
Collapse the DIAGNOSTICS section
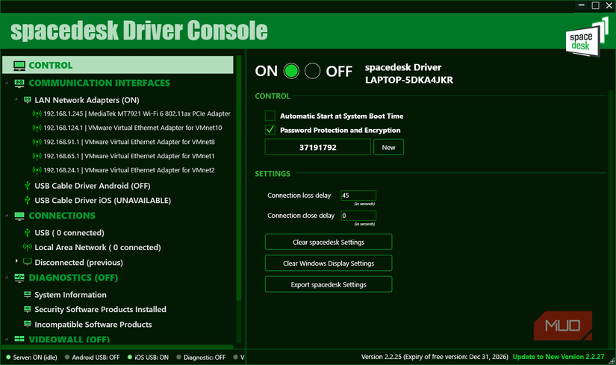(7, 278)
